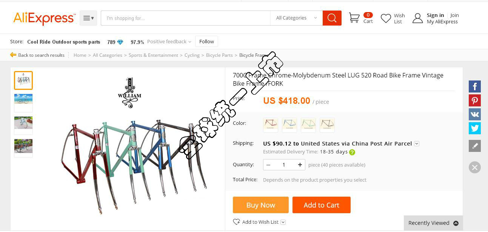Screen dimensions: 488x232
Task: Open the All Categories dropdown
Action: pyautogui.click(x=296, y=18)
